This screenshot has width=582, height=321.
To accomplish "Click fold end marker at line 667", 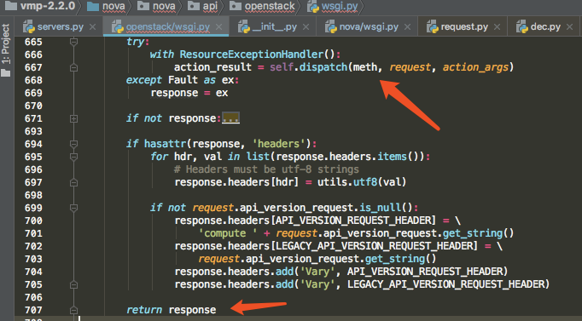I will coord(73,68).
